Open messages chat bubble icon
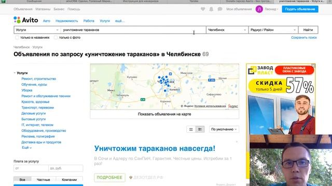The image size is (332, 186). click(220, 9)
